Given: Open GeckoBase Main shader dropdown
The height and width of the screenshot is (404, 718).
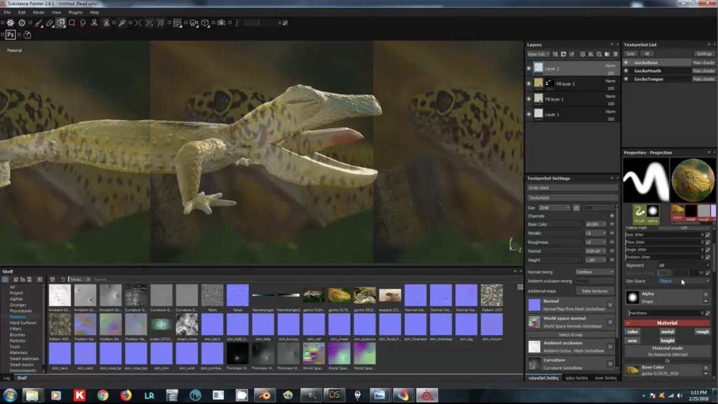Looking at the screenshot, I should click(704, 62).
